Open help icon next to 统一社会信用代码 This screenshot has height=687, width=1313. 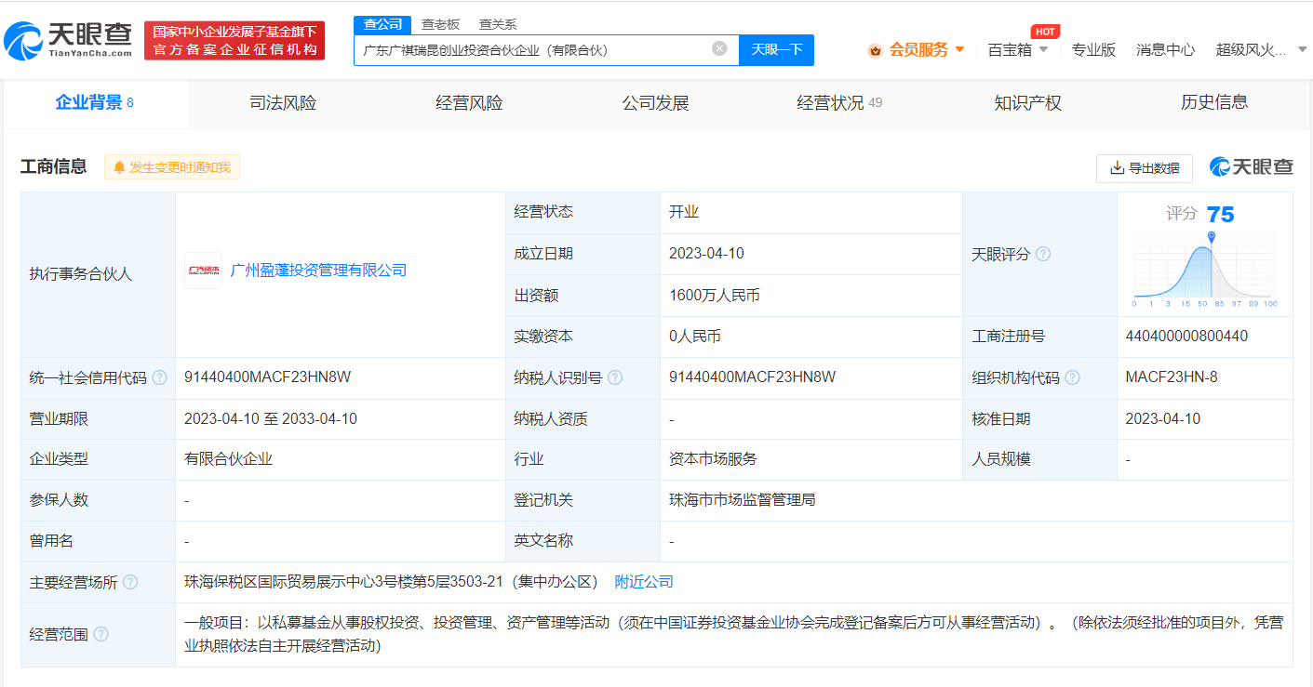160,377
